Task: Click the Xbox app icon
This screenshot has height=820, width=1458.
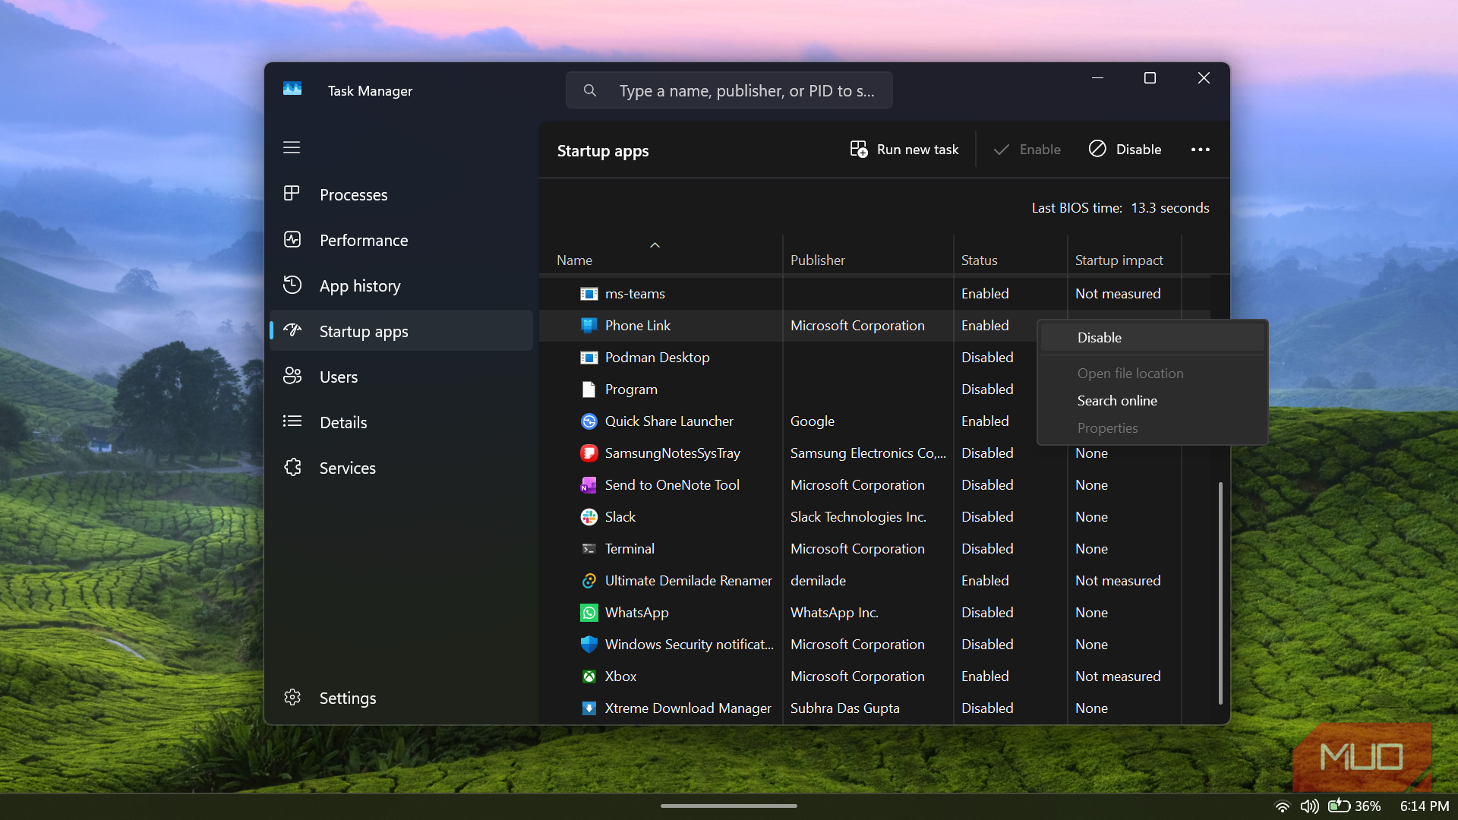Action: pos(589,676)
